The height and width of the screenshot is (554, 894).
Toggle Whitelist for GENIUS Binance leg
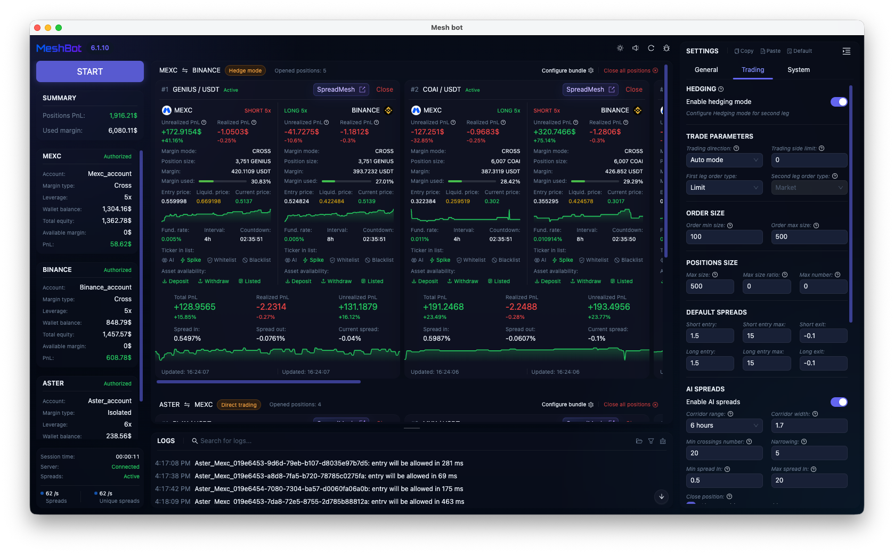point(344,260)
